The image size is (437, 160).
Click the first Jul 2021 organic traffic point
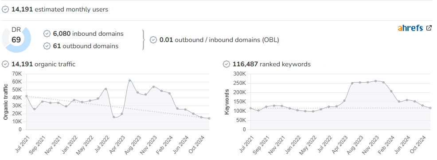[27, 96]
